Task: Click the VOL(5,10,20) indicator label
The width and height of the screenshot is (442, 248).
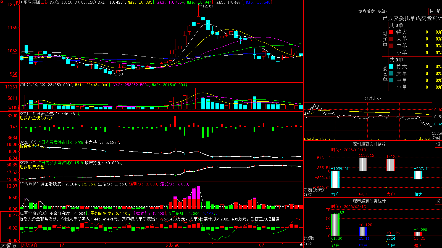Action: click(32, 85)
